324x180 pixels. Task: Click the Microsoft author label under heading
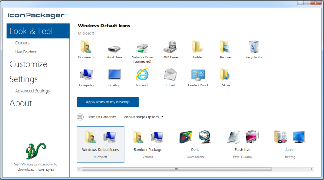tap(86, 33)
